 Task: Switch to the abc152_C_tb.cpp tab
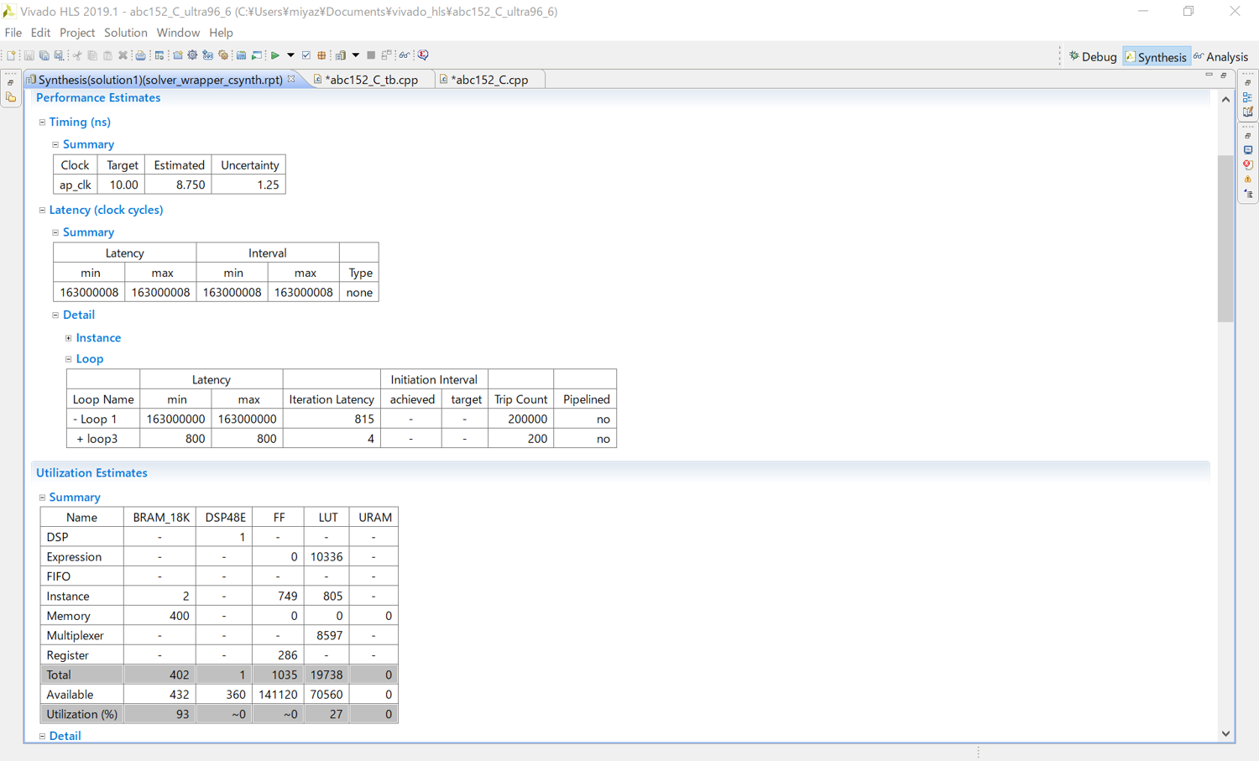point(371,80)
